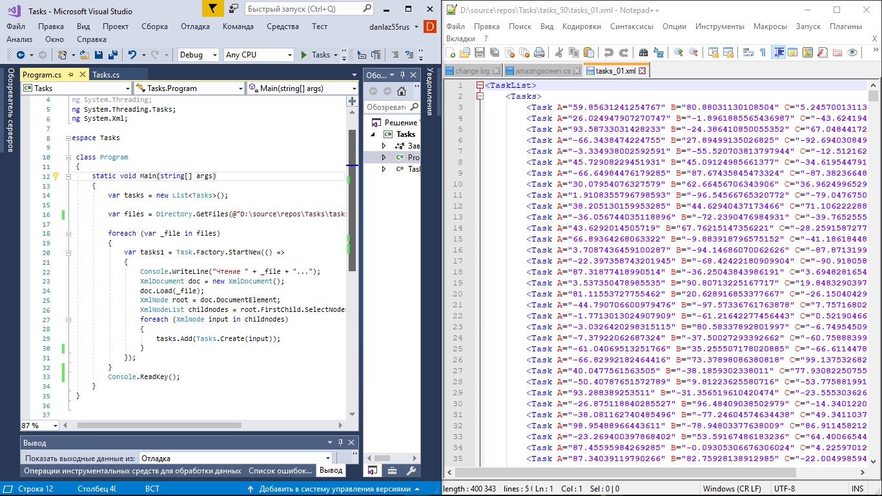Click the New file icon in Notepad++

[450, 53]
